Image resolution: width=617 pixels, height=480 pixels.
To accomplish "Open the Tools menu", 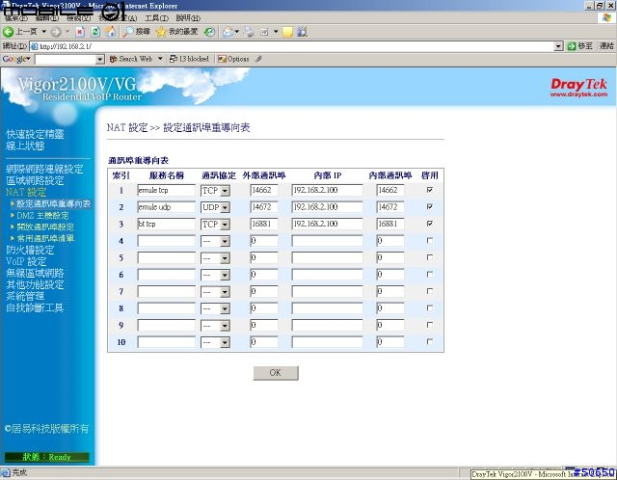I will click(x=156, y=18).
